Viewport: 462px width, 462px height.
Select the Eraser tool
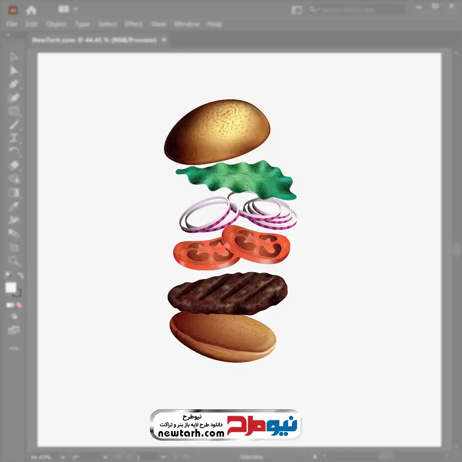pyautogui.click(x=14, y=165)
